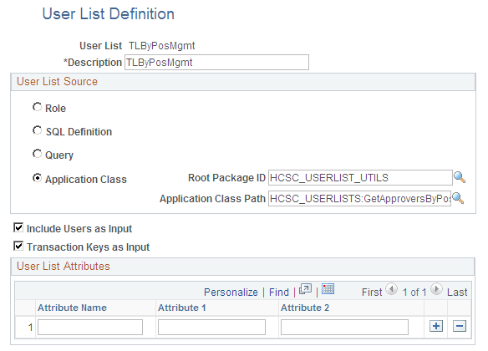Image resolution: width=488 pixels, height=351 pixels.
Task: Jump to Last row link
Action: coord(457,292)
